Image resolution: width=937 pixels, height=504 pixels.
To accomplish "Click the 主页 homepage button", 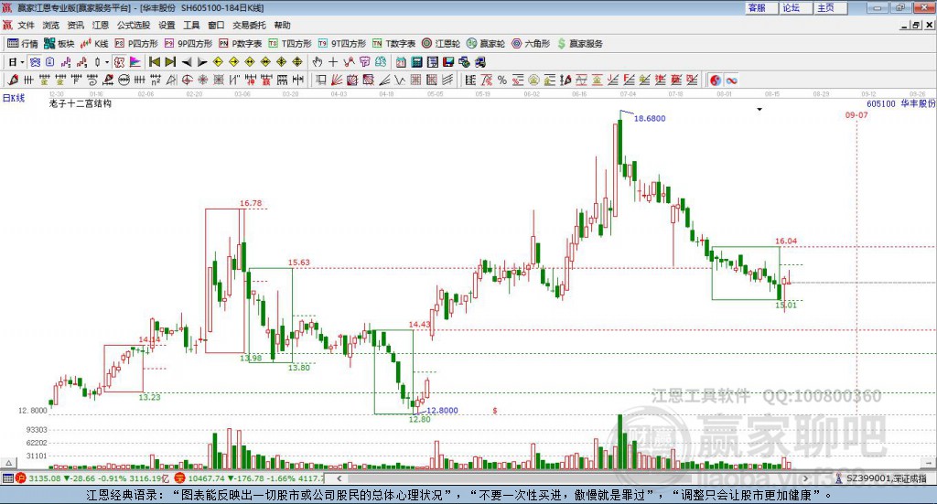I will tap(831, 7).
